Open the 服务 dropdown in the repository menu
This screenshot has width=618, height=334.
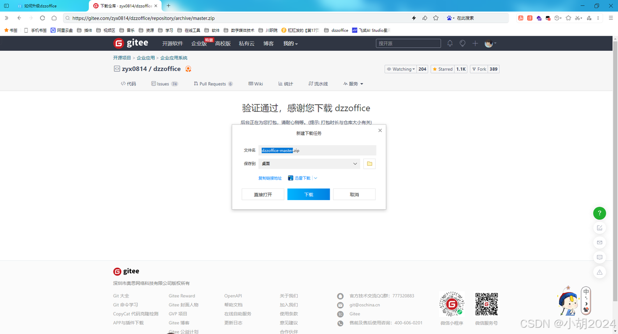[353, 83]
